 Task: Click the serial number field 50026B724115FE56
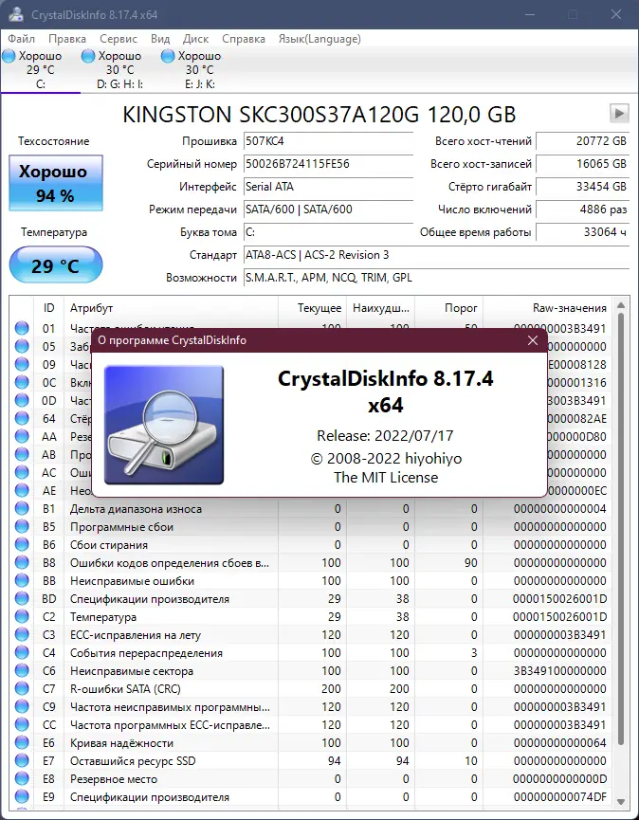point(328,164)
